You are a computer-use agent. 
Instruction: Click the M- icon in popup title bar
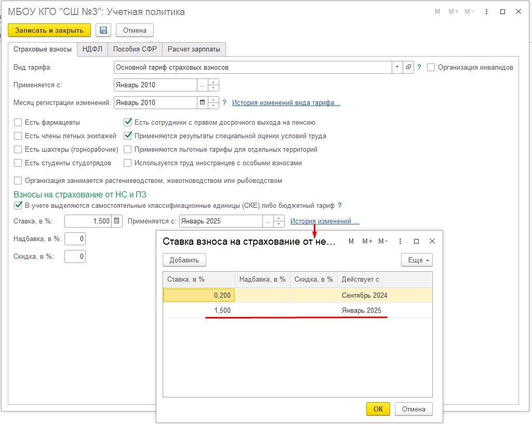(x=383, y=242)
